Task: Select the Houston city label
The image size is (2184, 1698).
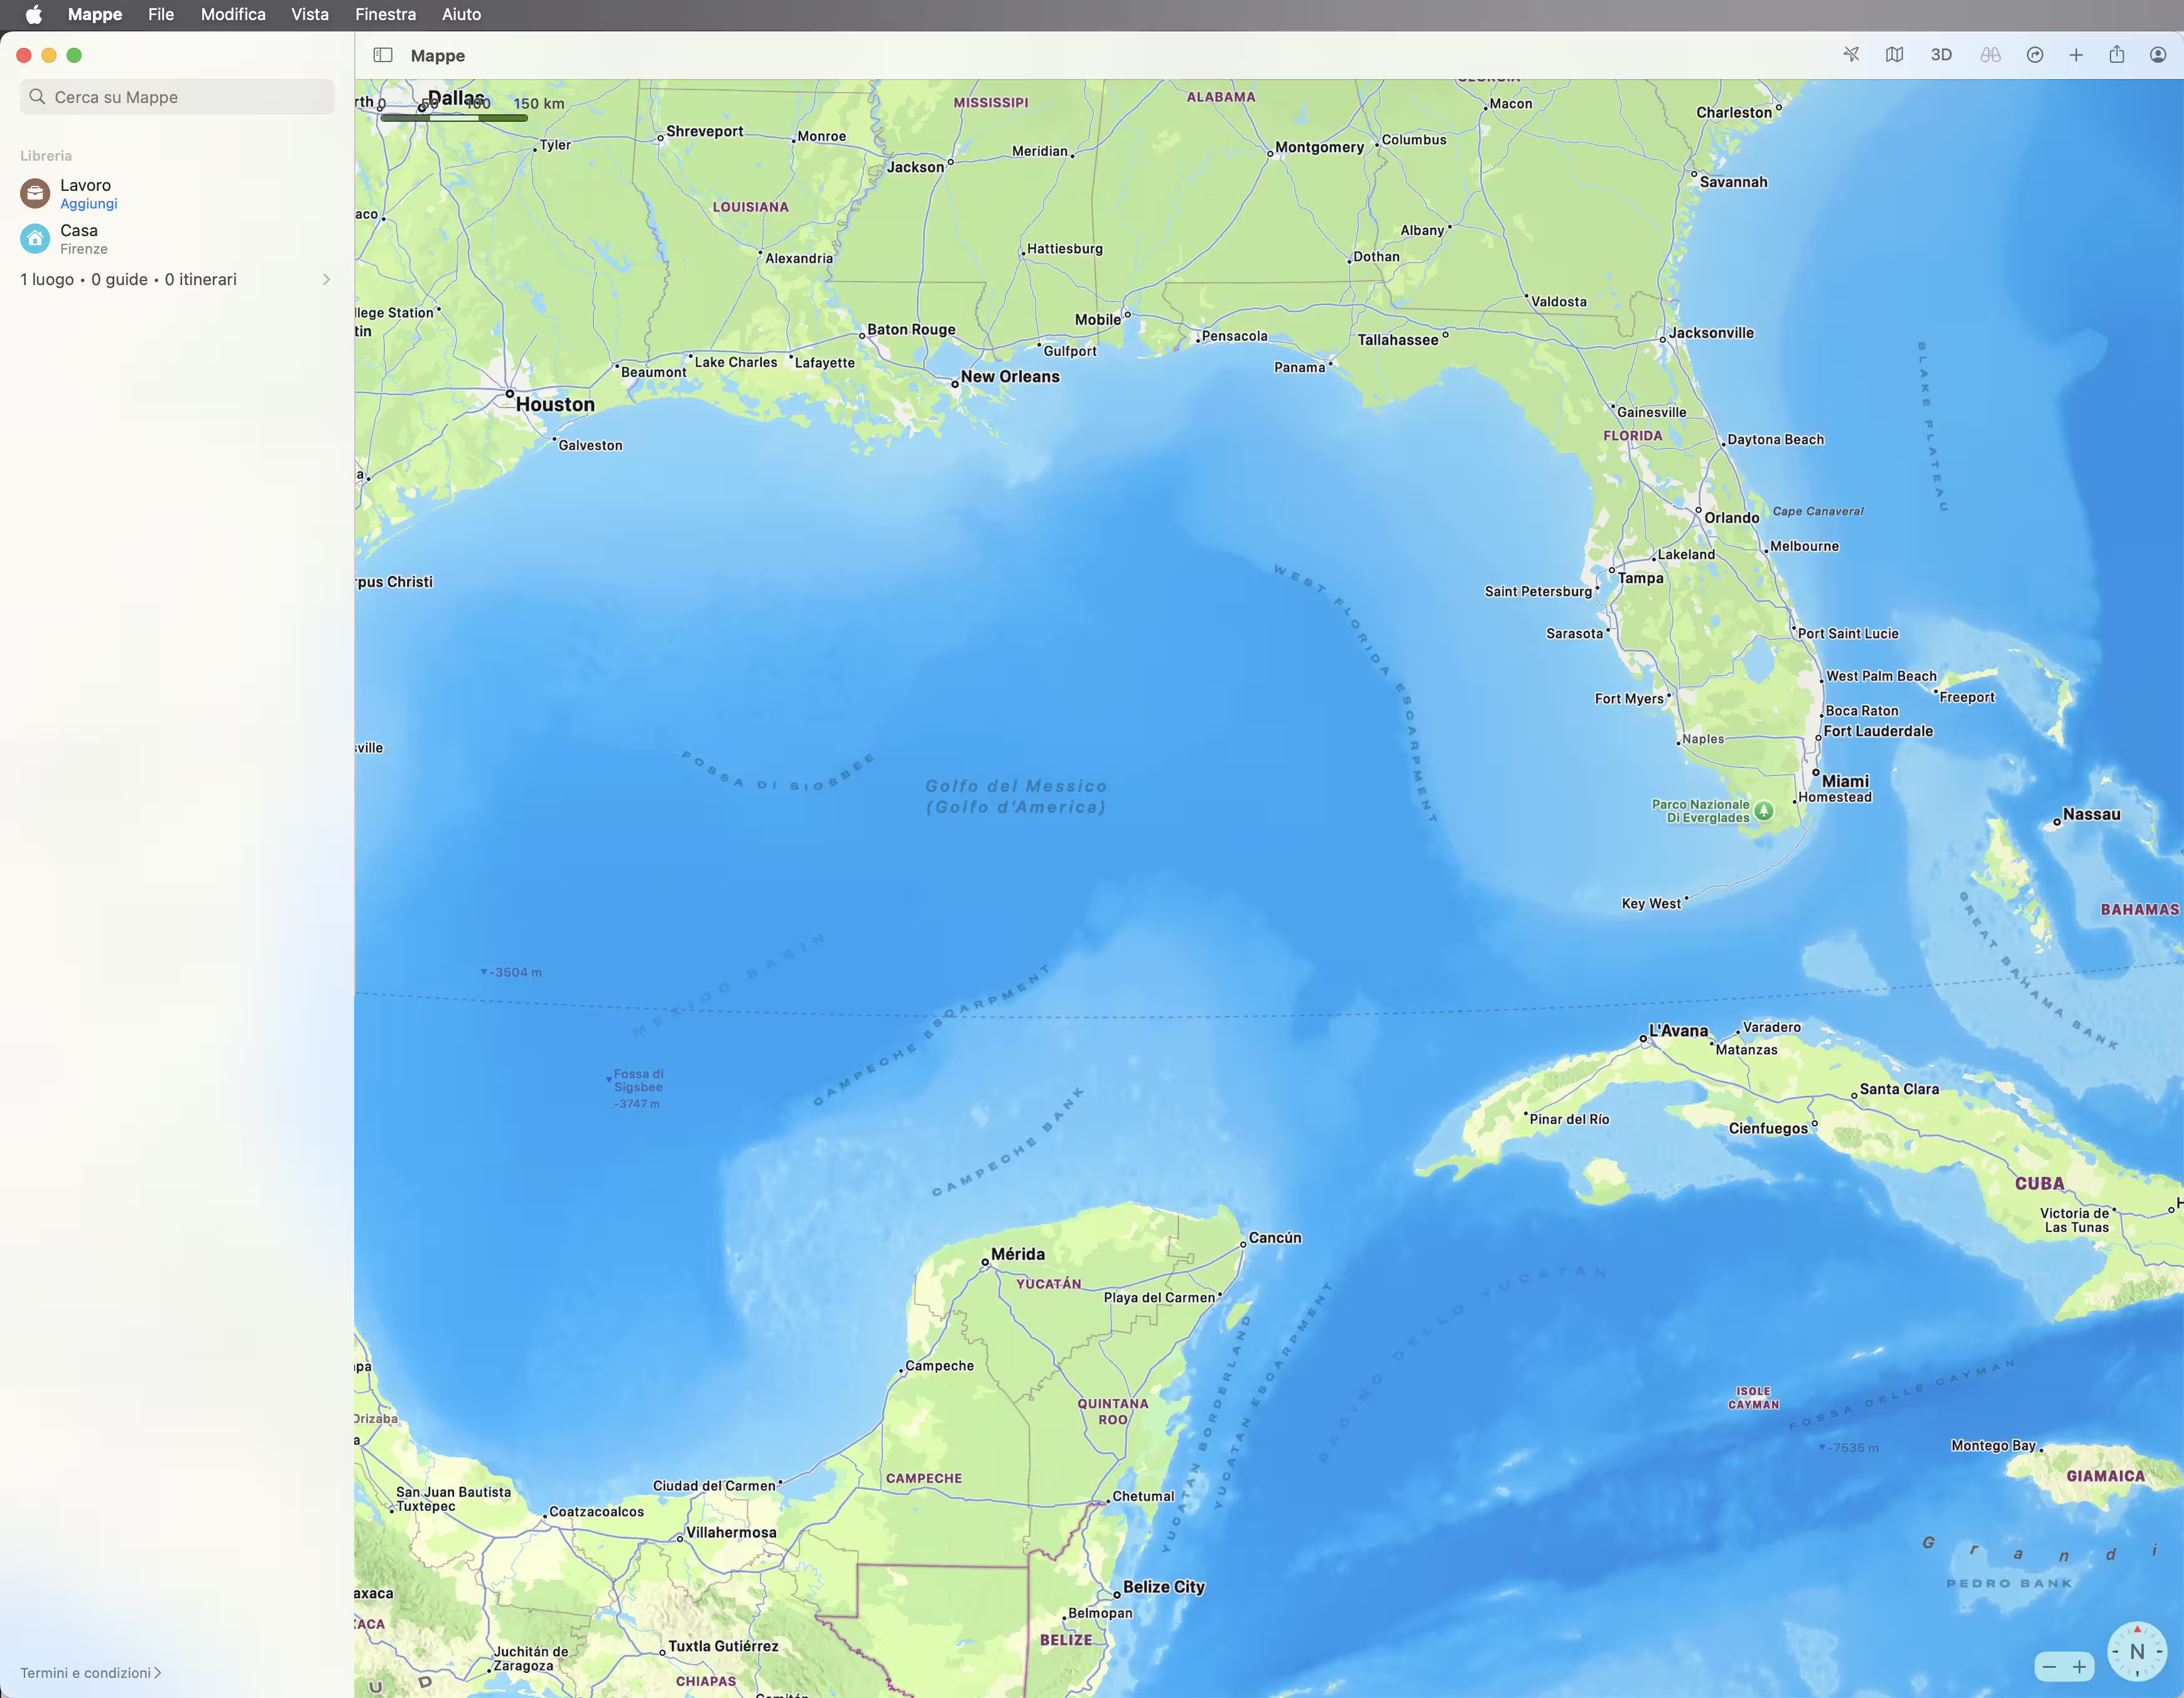Action: (555, 405)
